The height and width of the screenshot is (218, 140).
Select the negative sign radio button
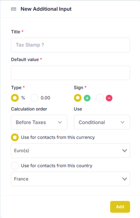[x=100, y=98]
